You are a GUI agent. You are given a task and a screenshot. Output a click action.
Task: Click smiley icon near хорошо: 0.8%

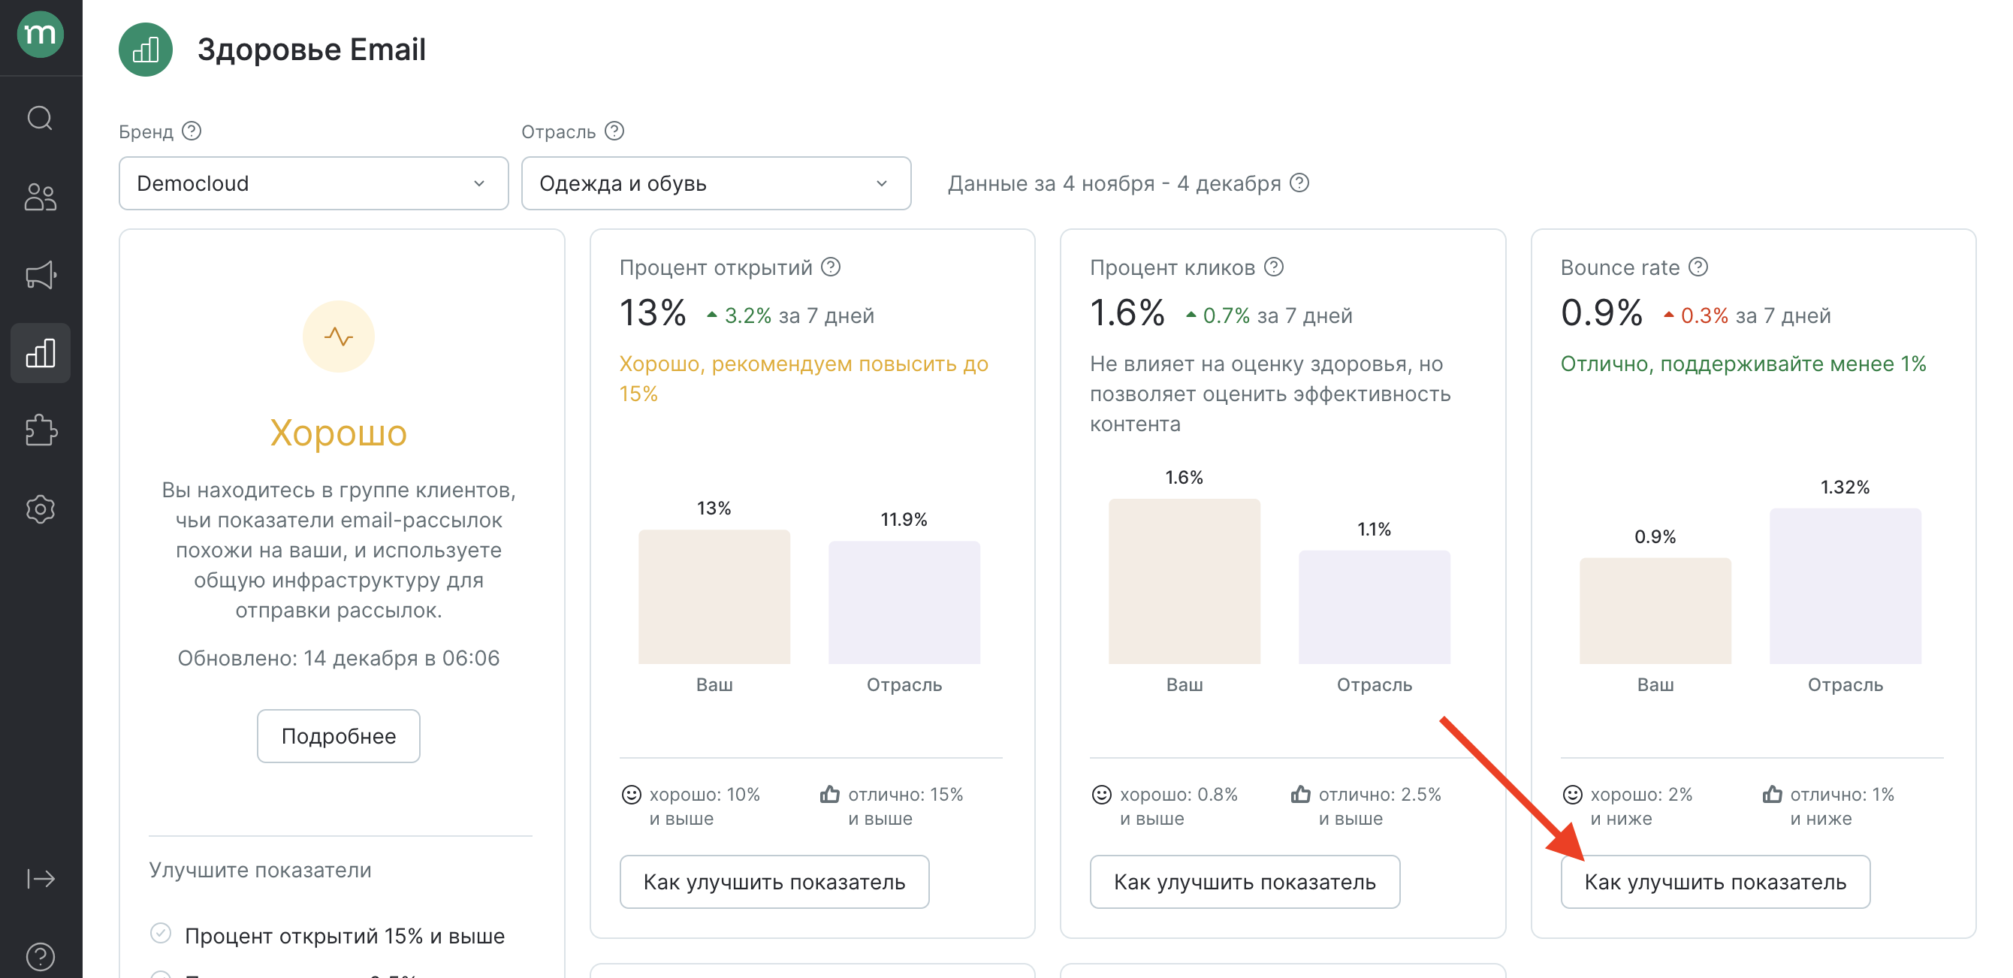point(1101,794)
